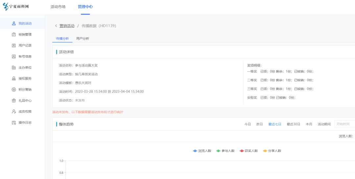Click the 三等奖 prize detail row
The image size is (355, 179).
pos(280,89)
